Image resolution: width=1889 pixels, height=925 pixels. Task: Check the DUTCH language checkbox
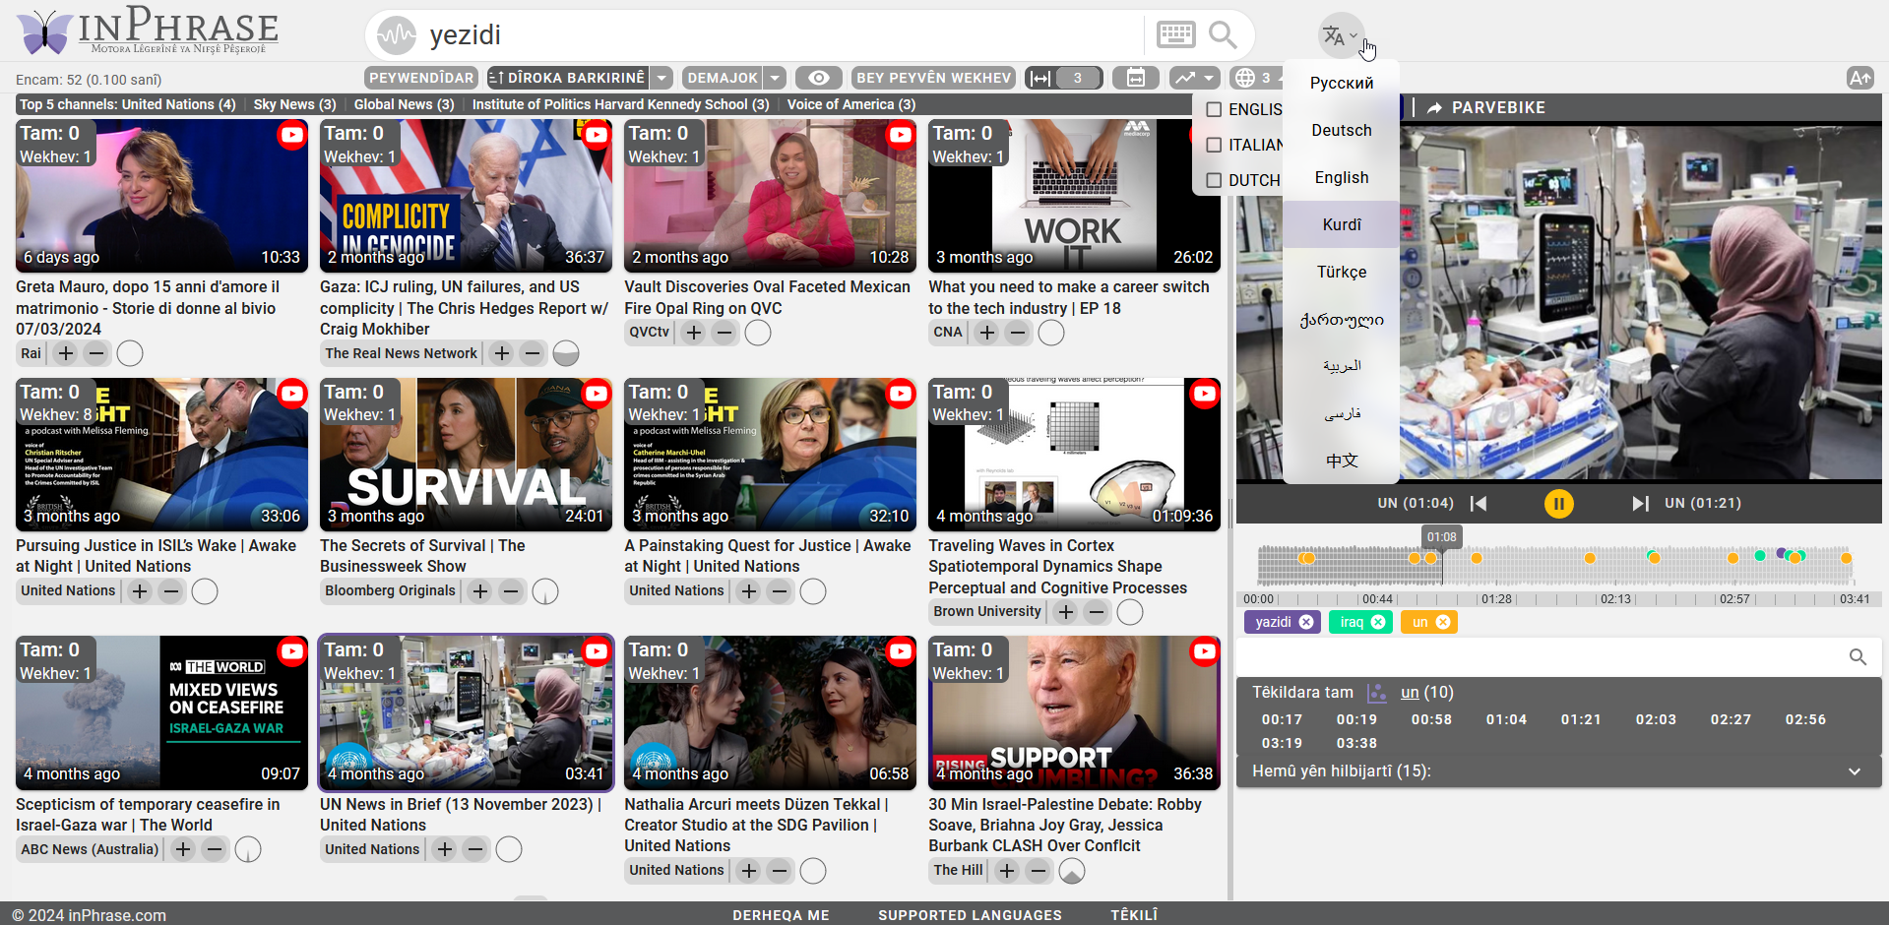coord(1214,180)
